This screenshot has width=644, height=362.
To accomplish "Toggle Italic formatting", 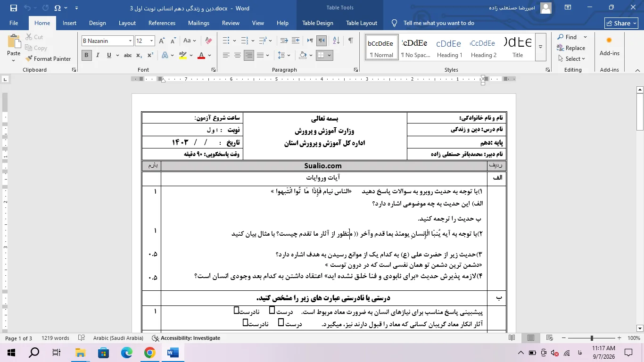I will click(98, 55).
